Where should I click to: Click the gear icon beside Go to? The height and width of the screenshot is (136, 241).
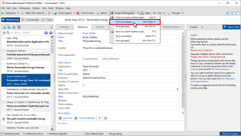4,33
